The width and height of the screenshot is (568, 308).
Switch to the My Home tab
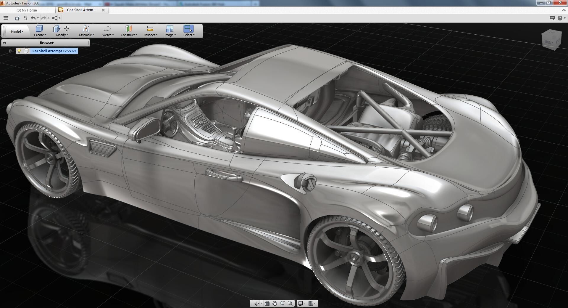pos(27,10)
